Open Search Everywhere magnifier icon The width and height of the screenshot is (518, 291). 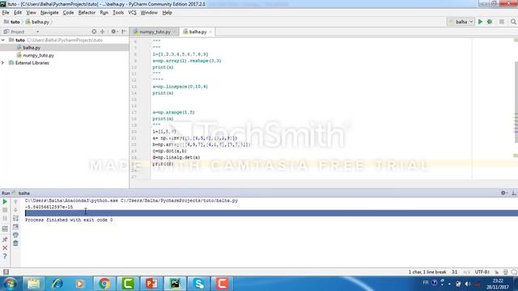(513, 22)
